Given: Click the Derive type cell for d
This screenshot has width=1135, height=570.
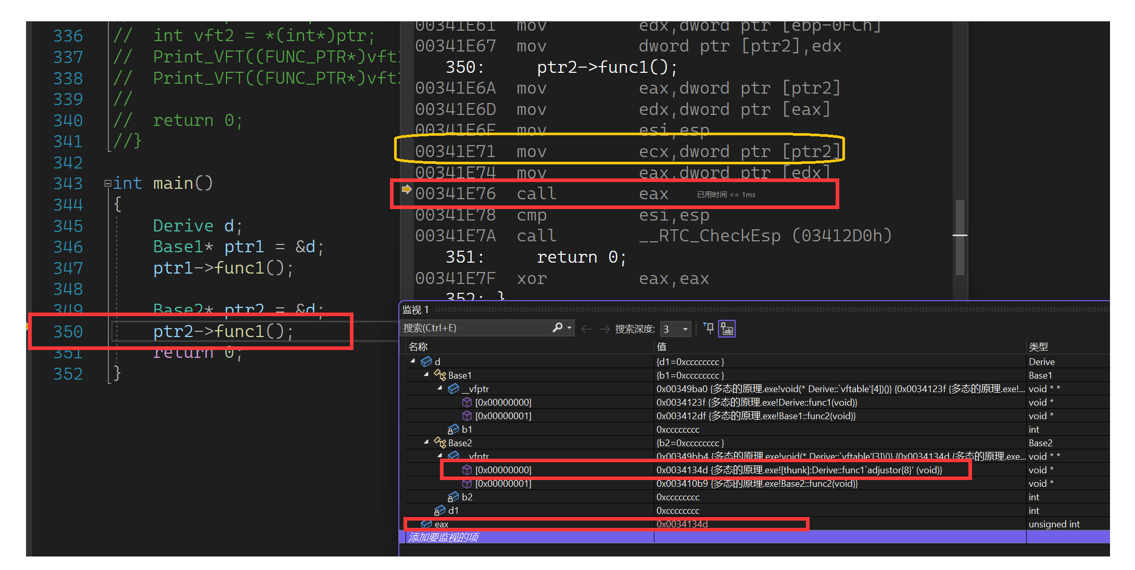Looking at the screenshot, I should tap(1042, 361).
